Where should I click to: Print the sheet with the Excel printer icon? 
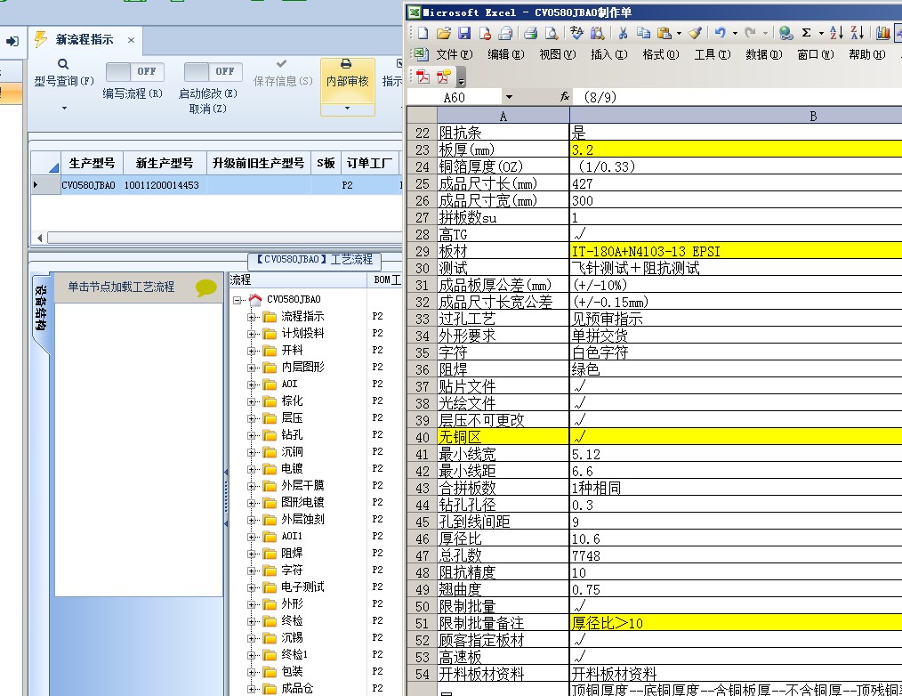(530, 33)
